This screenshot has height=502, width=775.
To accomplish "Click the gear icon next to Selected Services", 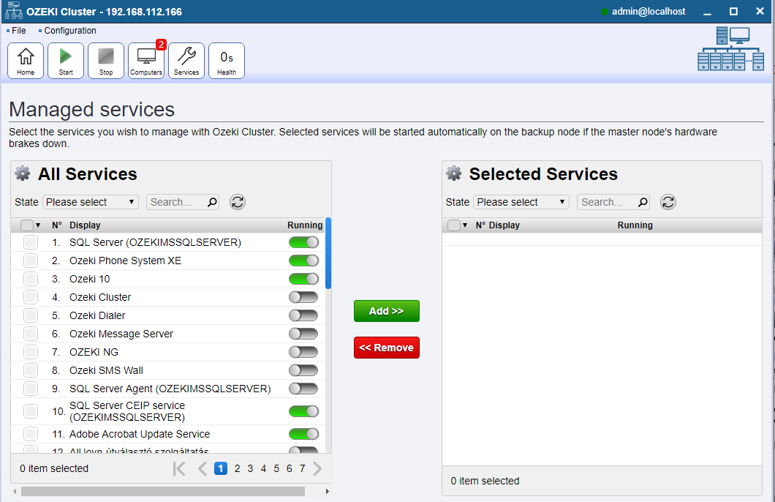I will click(x=454, y=173).
